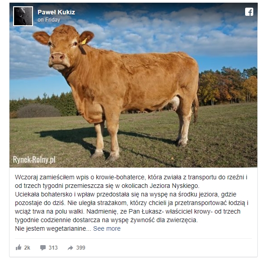This screenshot has height=260, width=270.
Task: Expand the post with 'See more'
Action: 107,228
